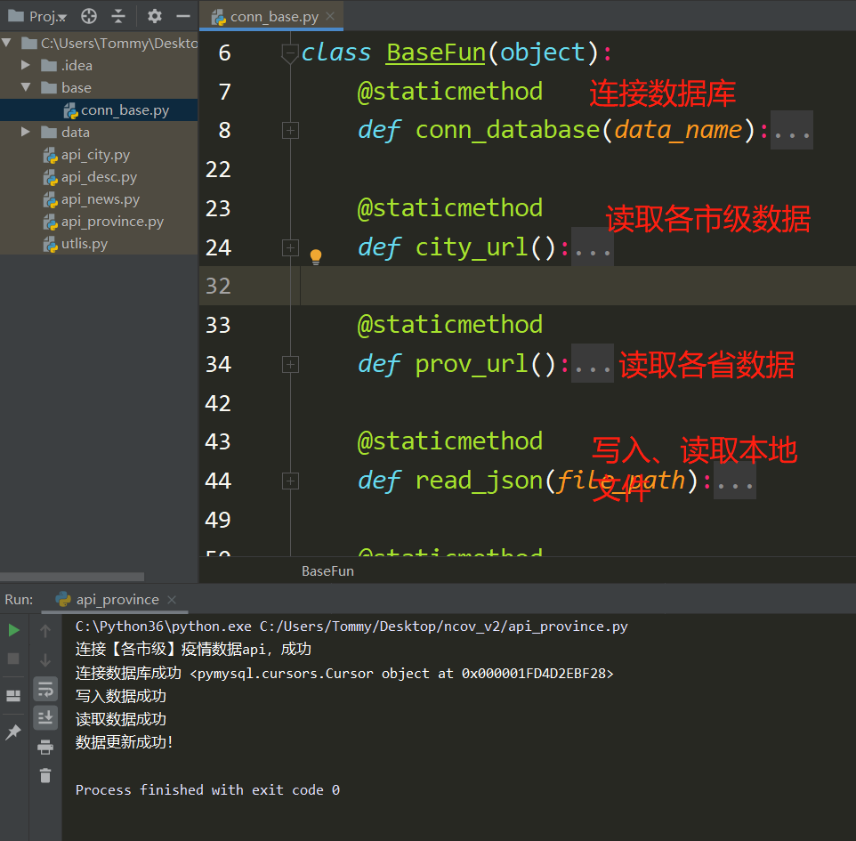Click the stop process square icon
Viewport: 856px width, 841px height.
click(13, 659)
